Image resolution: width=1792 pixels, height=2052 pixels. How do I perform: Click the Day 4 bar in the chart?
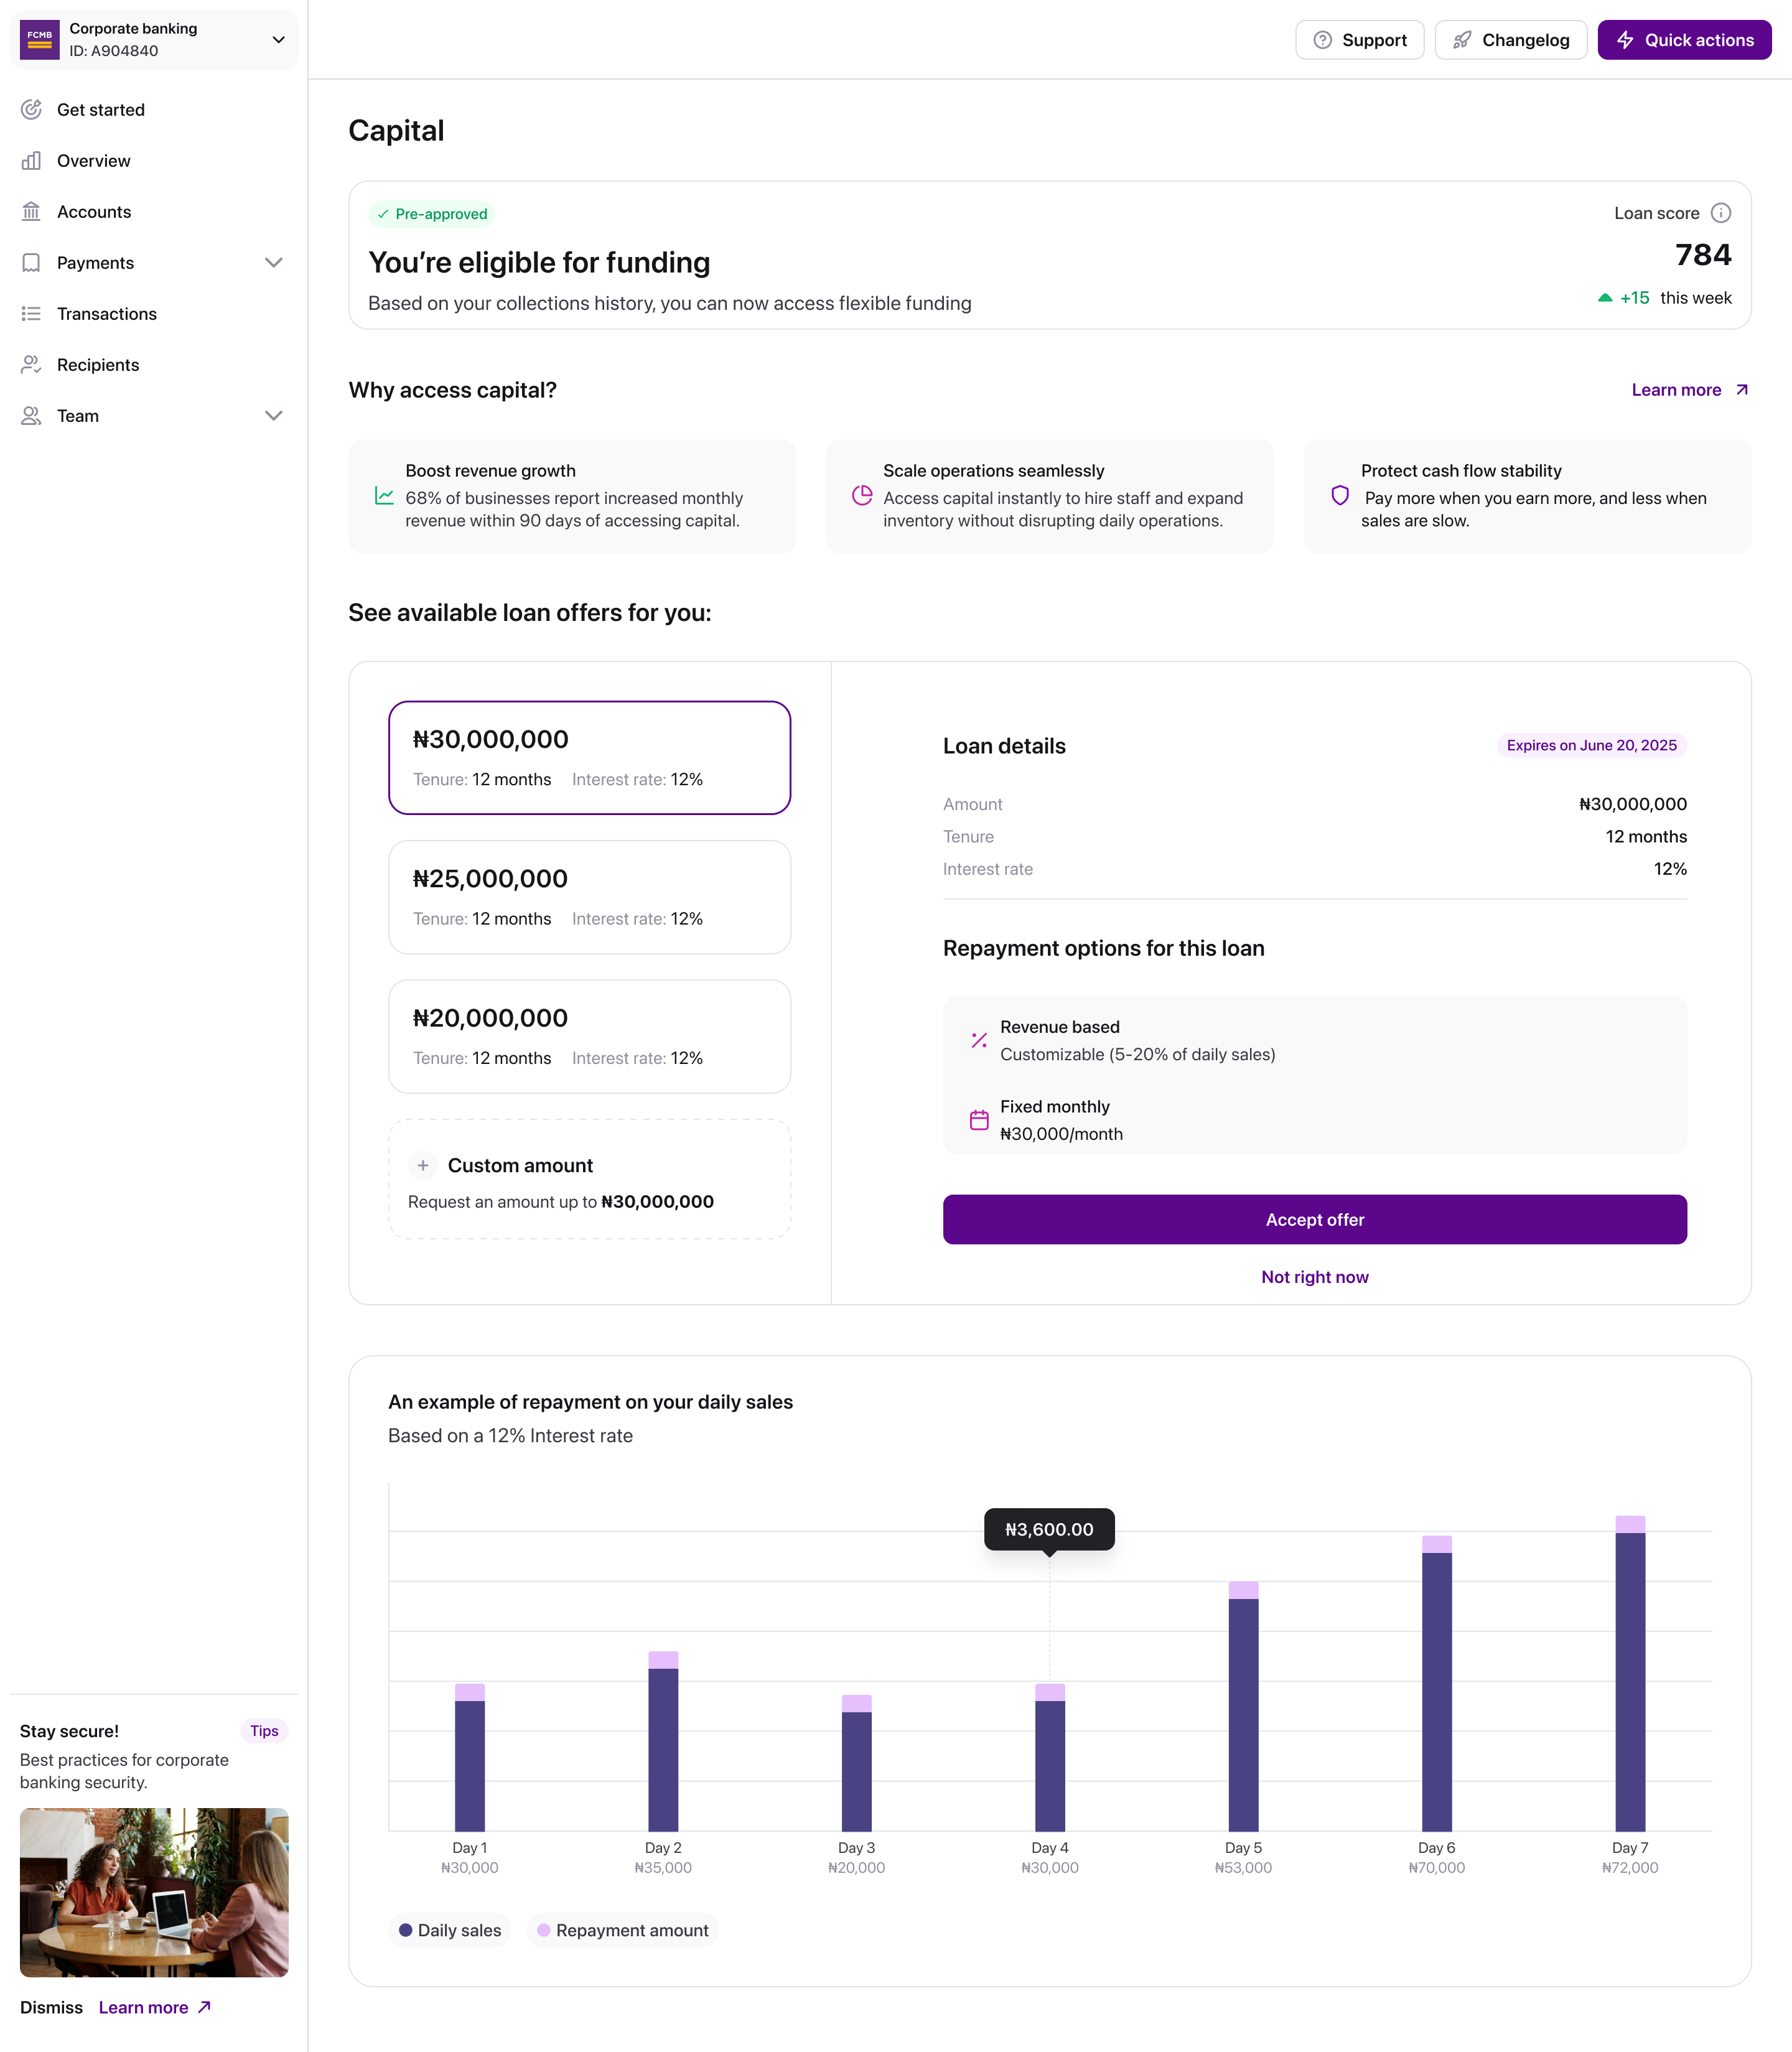1049,1757
